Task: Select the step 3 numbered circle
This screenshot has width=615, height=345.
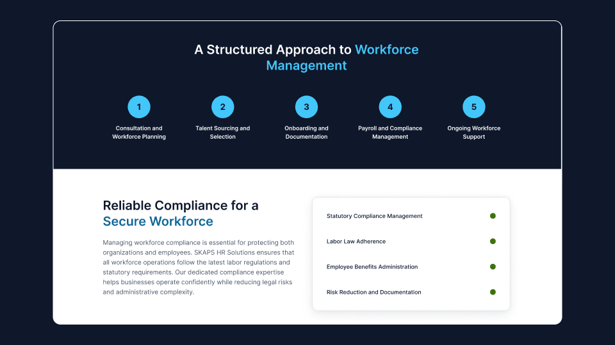Action: tap(306, 107)
